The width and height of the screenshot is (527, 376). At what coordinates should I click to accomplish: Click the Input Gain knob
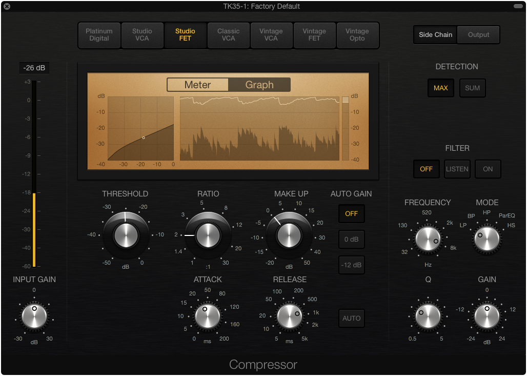[34, 316]
